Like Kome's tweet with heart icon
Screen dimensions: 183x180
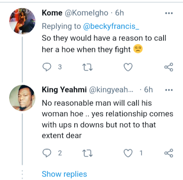(x=128, y=67)
